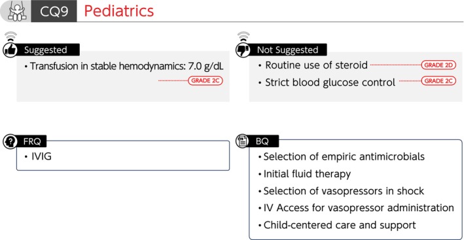The width and height of the screenshot is (464, 240).
Task: Open the Initial fluid therapy item
Action: [307, 173]
